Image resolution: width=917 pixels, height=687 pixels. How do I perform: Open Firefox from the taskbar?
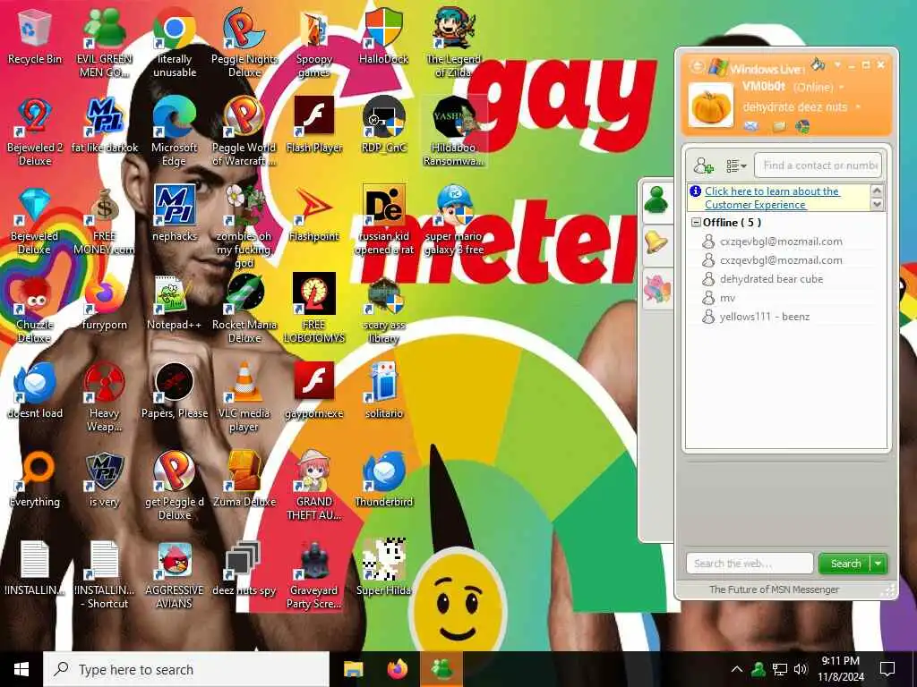398,669
